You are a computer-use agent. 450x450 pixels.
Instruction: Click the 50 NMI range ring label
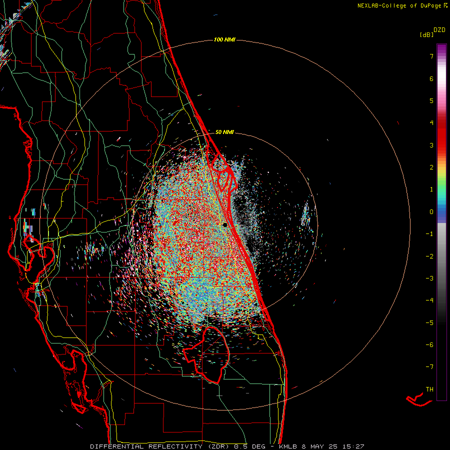tap(224, 132)
